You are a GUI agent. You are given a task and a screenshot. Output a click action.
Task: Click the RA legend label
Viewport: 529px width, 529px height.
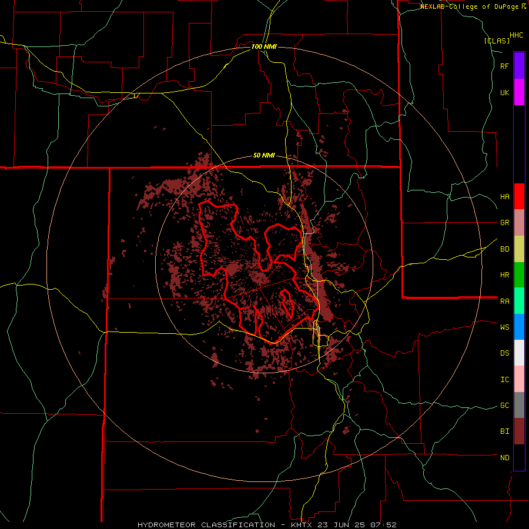[x=504, y=302]
